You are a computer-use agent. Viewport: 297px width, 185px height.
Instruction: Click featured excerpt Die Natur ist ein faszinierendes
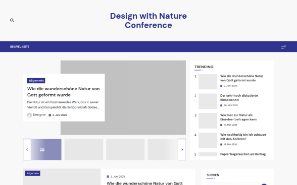point(63,105)
